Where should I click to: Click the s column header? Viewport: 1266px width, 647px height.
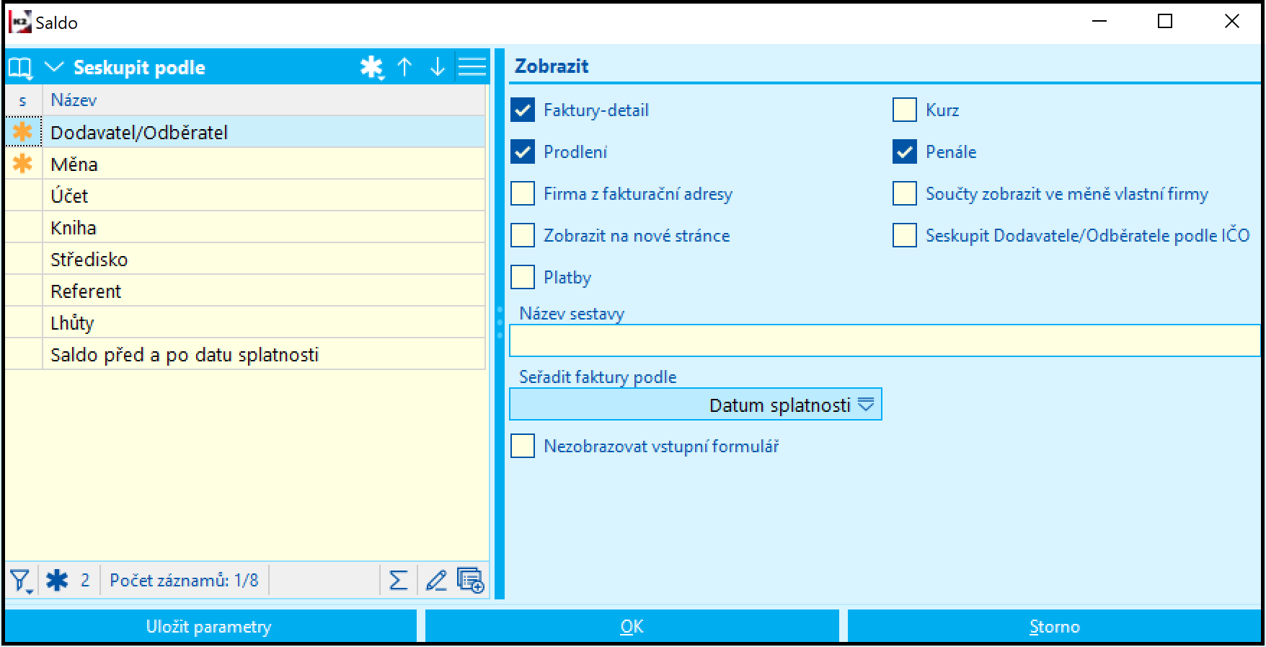click(x=24, y=100)
